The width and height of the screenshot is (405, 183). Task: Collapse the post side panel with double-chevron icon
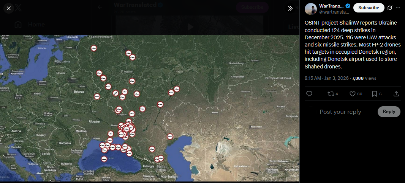click(290, 8)
